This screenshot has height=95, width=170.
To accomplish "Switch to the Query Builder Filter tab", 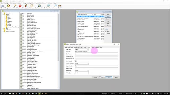I will coord(69,47).
